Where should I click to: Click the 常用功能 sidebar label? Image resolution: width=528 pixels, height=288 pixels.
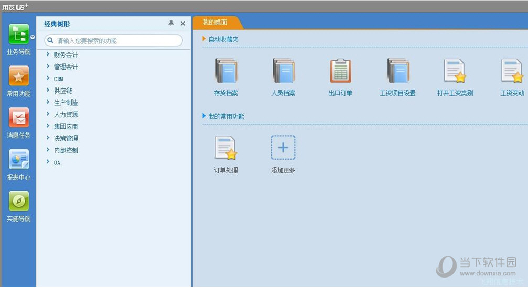point(18,94)
